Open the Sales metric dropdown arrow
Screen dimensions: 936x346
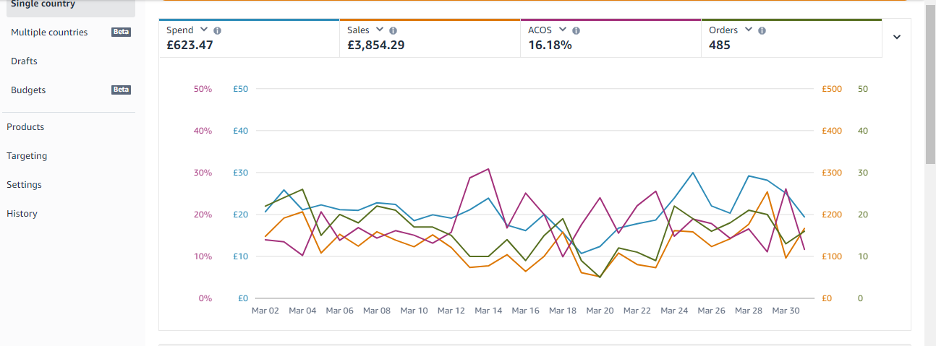[x=379, y=30]
